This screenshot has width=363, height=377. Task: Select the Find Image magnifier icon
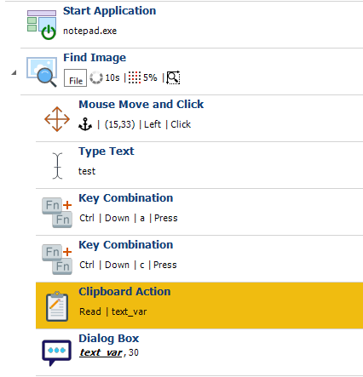click(42, 71)
